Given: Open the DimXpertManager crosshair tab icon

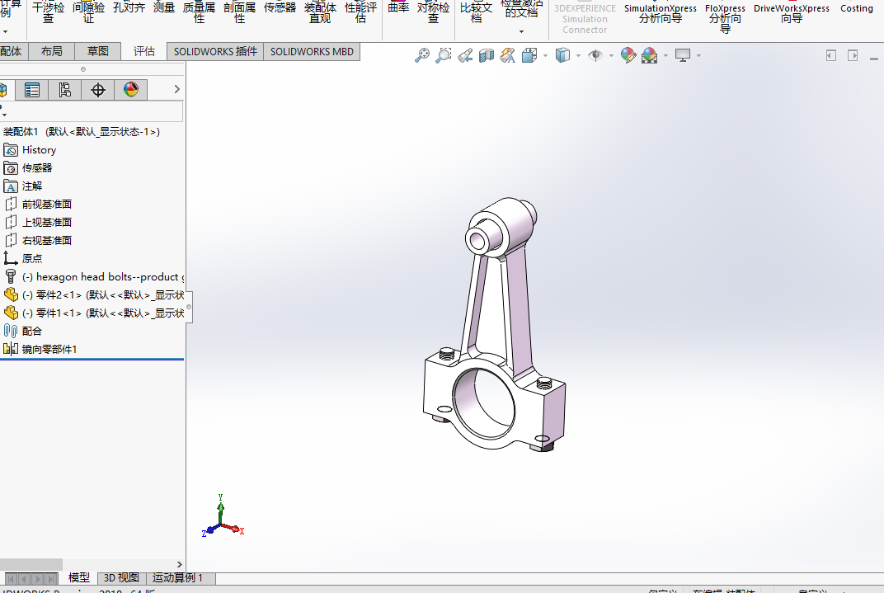Looking at the screenshot, I should 98,90.
